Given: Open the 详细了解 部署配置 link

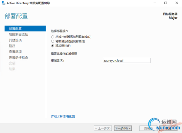Looking at the screenshot, I should 63,116.
